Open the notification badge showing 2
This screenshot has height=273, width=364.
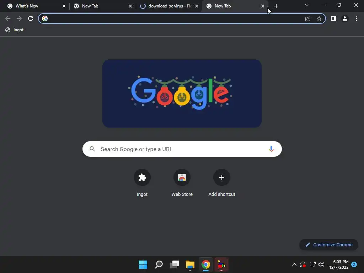tap(354, 264)
